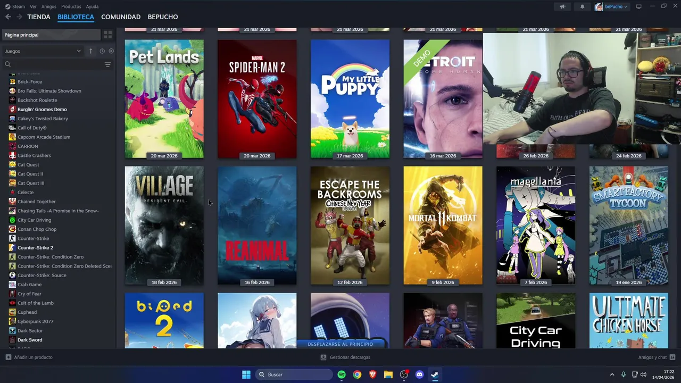Open Discord from the taskbar
This screenshot has height=383, width=681.
(419, 374)
